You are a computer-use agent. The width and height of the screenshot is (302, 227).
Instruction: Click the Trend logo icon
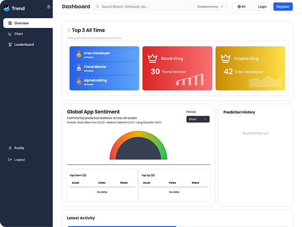tap(7, 8)
